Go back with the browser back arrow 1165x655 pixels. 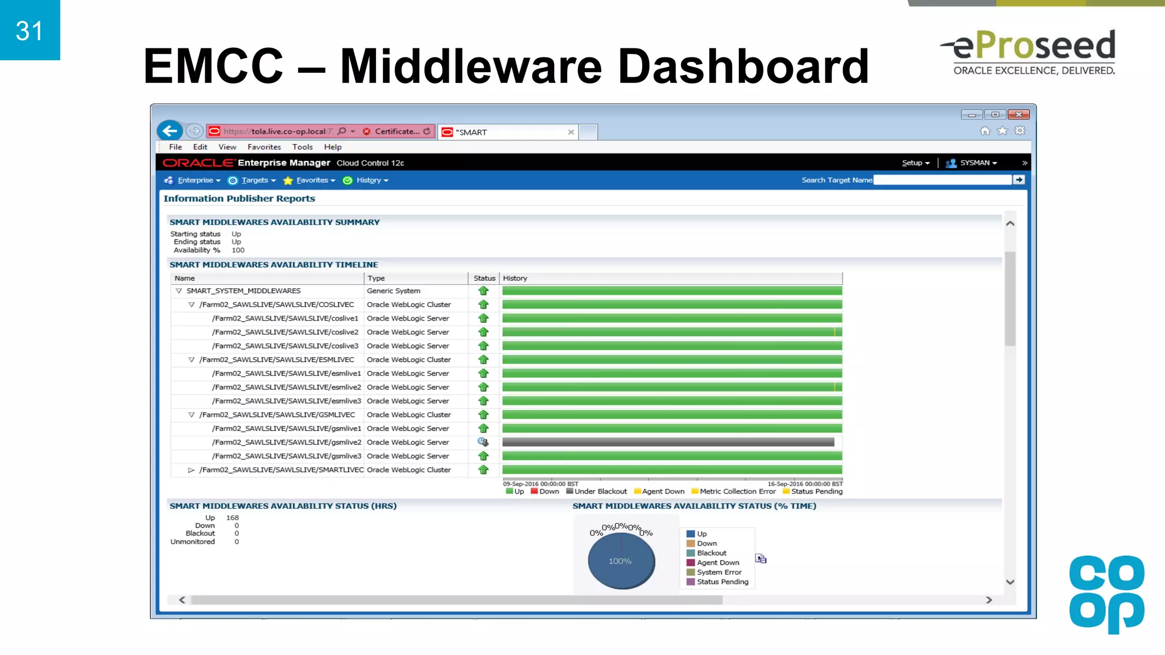tap(170, 131)
